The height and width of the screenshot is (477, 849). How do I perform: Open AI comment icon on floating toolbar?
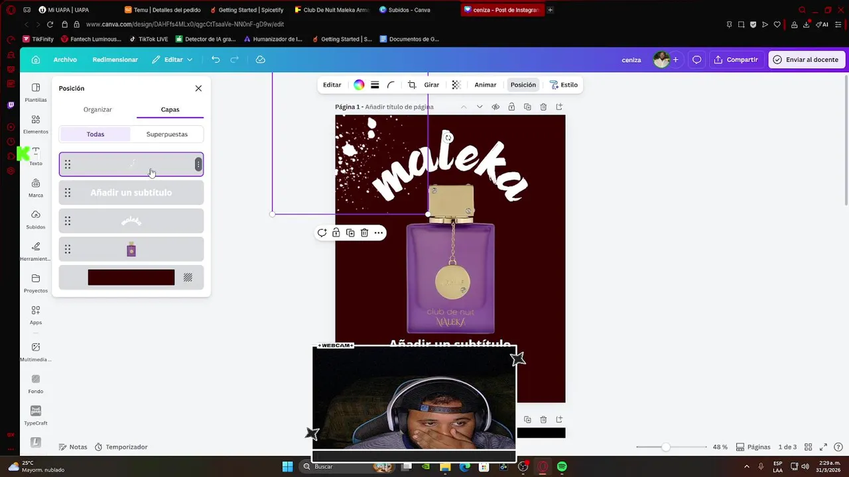click(322, 233)
